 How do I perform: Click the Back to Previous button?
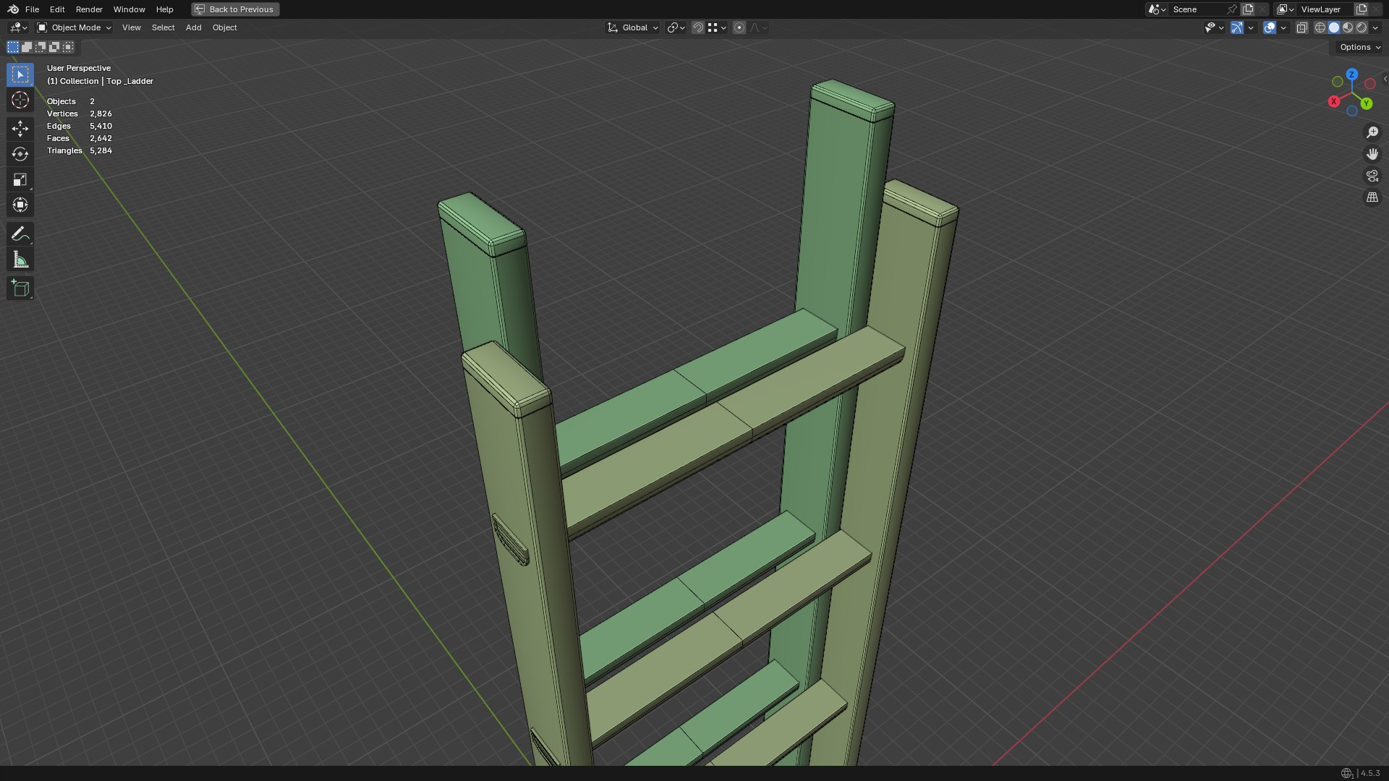(x=235, y=9)
